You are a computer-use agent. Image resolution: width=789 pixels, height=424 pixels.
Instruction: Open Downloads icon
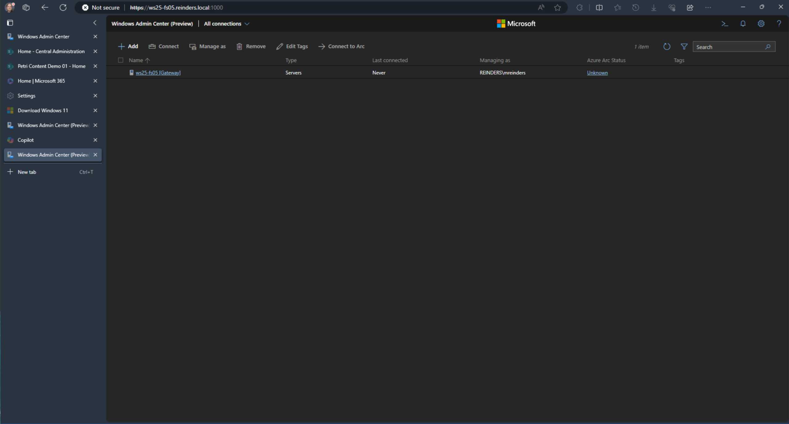click(x=654, y=7)
